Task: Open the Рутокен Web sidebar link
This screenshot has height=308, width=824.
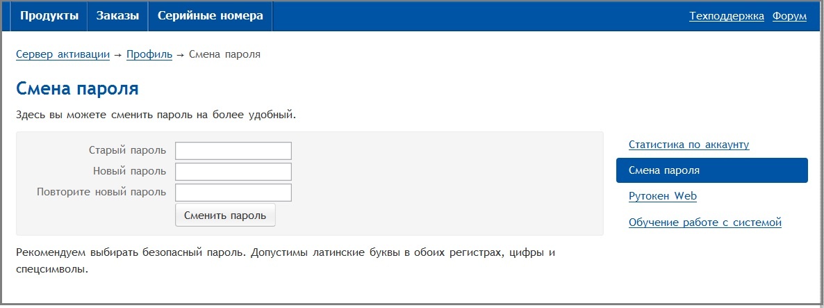Action: pyautogui.click(x=662, y=196)
